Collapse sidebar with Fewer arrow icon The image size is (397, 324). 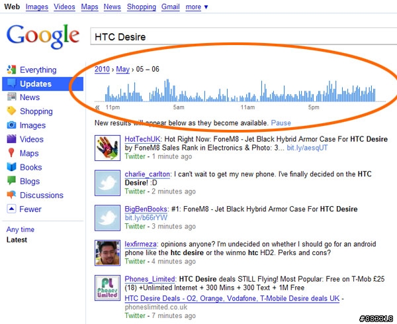11,209
